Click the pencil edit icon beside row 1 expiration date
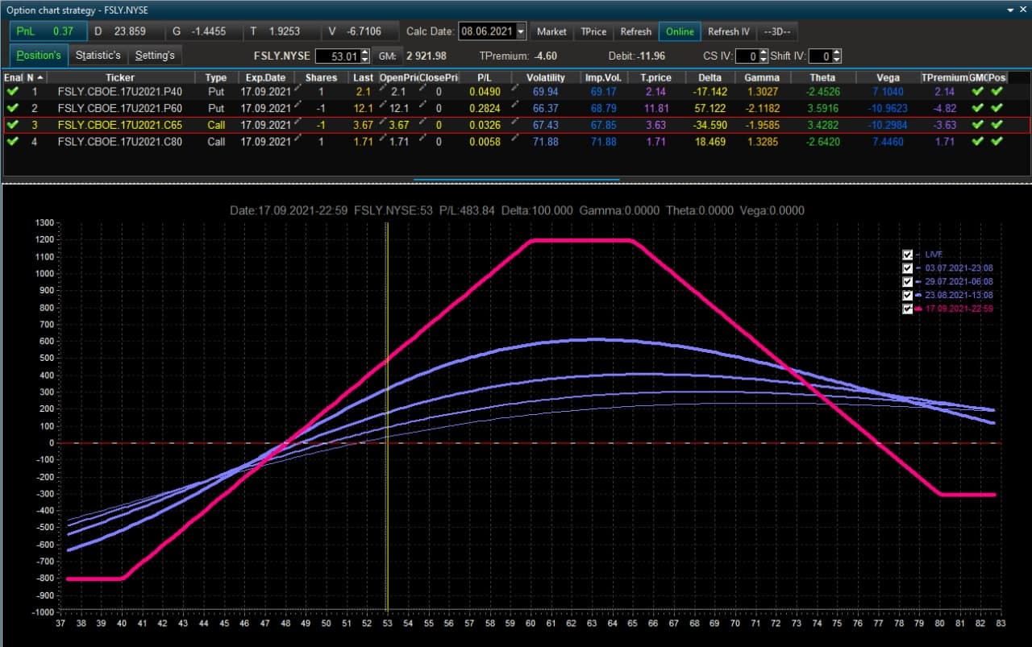Image resolution: width=1032 pixels, height=647 pixels. [298, 90]
